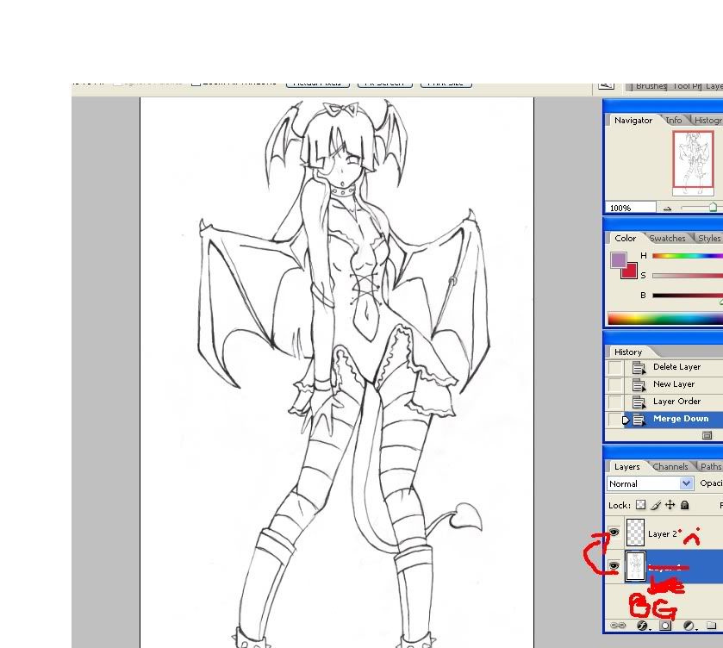This screenshot has height=648, width=723.
Task: Click the navigator zoom slider handle
Action: [x=713, y=207]
